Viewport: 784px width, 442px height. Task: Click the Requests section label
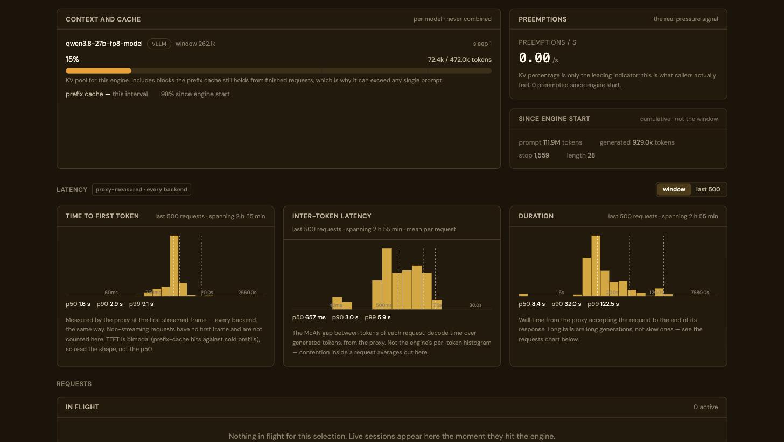pos(74,384)
